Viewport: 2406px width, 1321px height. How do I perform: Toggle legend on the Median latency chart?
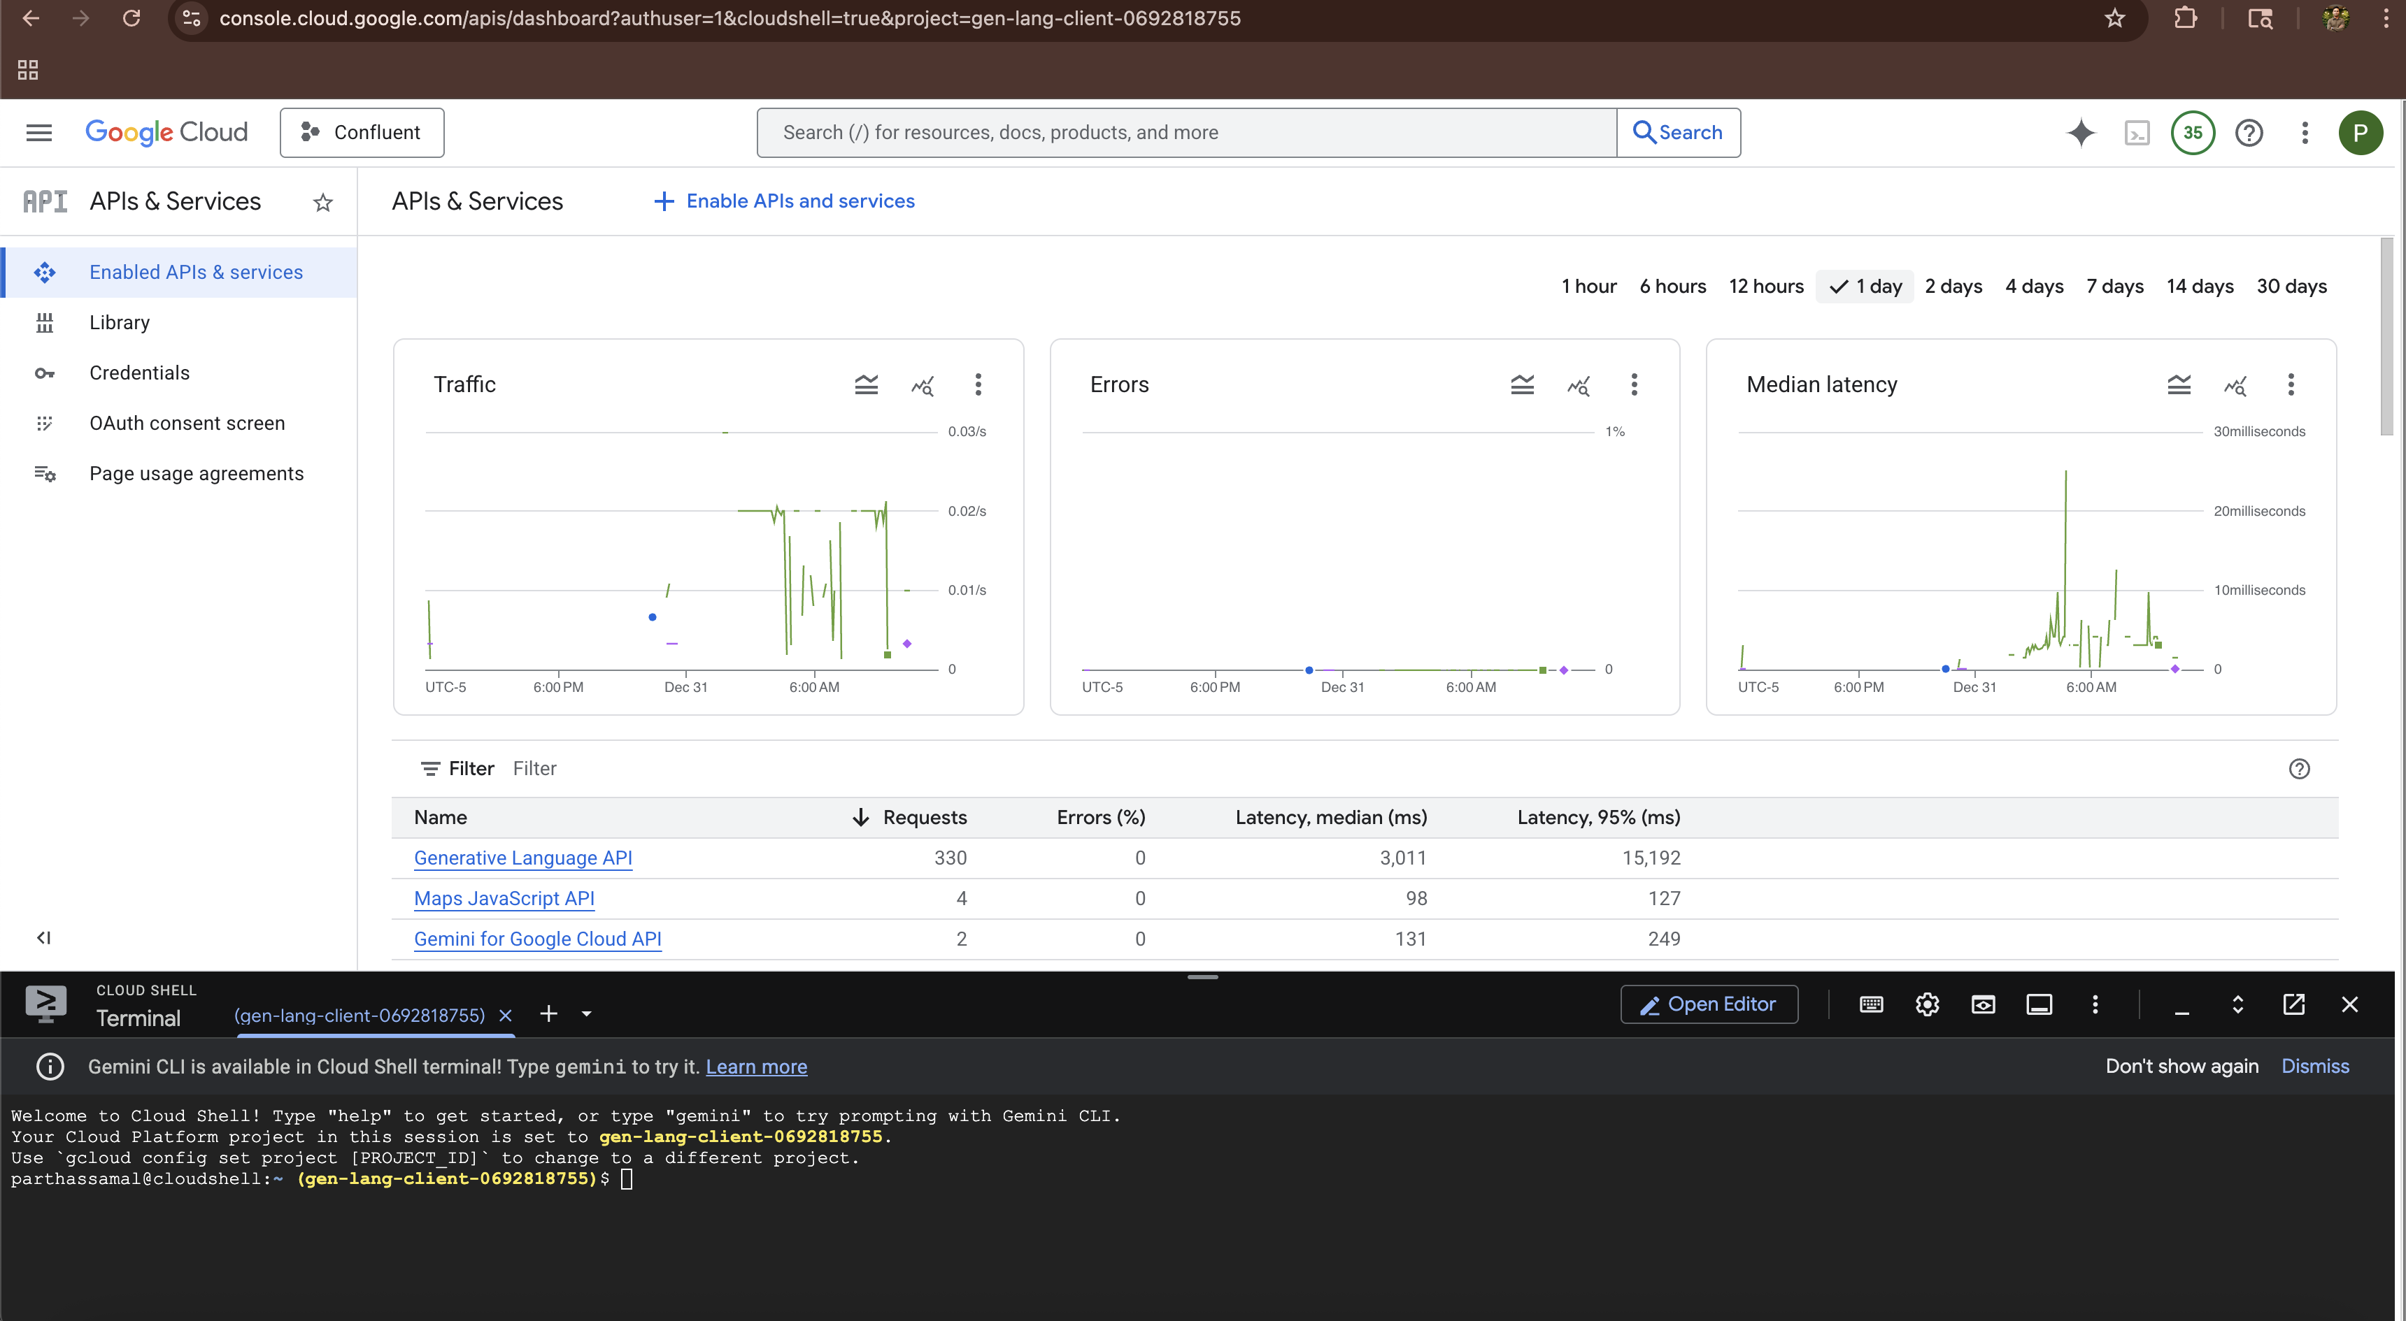[x=2178, y=384]
